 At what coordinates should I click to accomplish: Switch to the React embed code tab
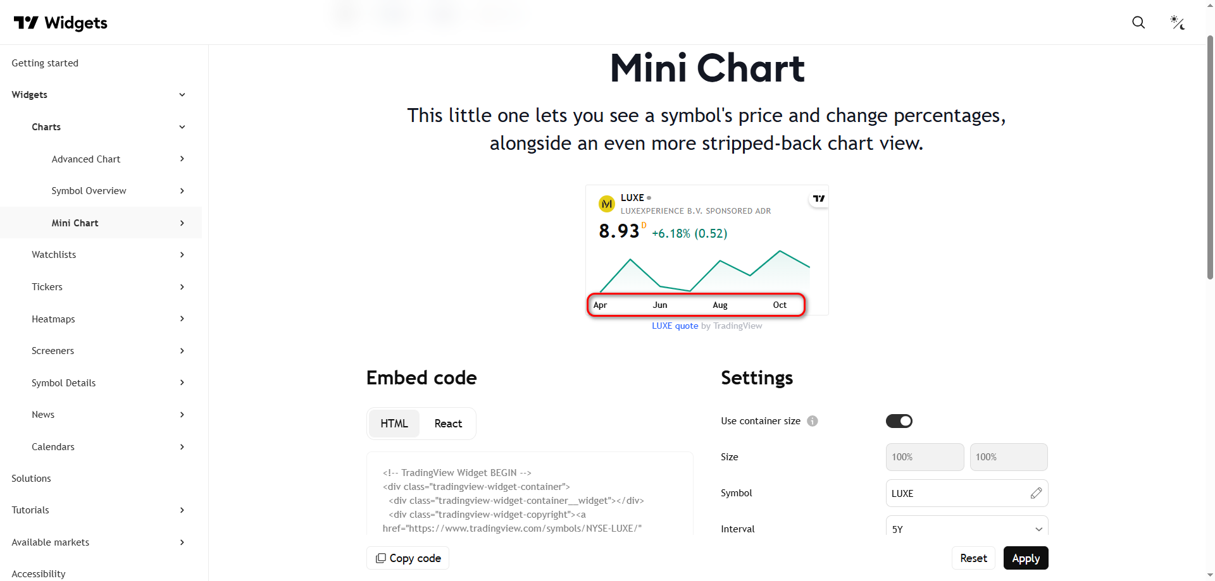tap(448, 424)
